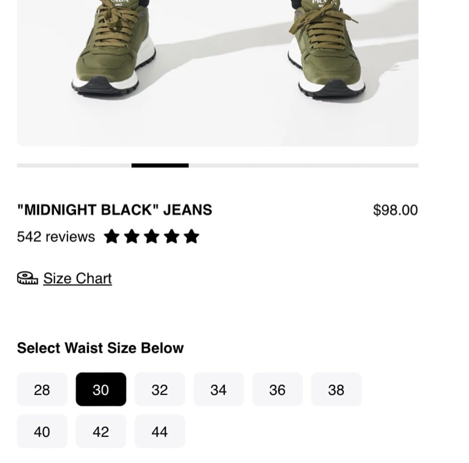Pick waist size 42
469x463 pixels.
click(x=101, y=432)
